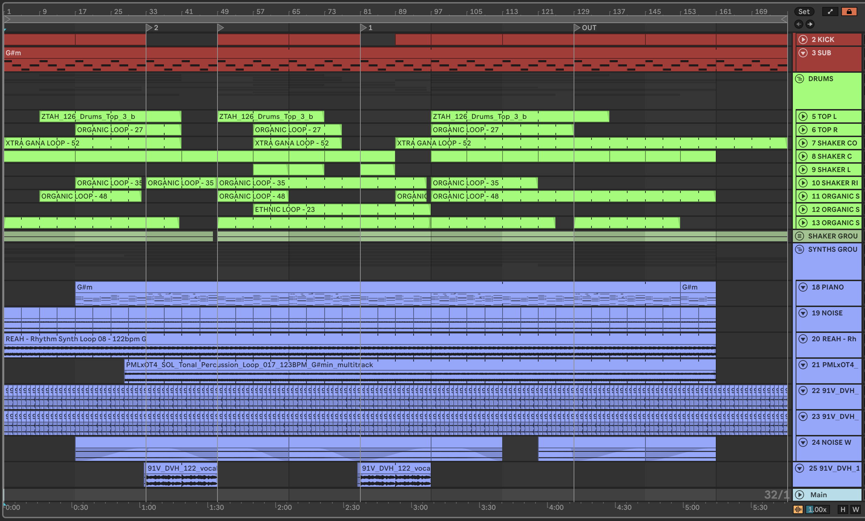Fold the 18 PIANO track
The width and height of the screenshot is (865, 521).
[x=803, y=287]
